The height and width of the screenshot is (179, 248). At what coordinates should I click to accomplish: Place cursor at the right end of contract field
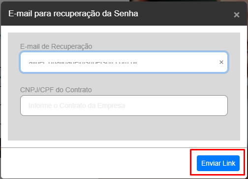click(220, 106)
